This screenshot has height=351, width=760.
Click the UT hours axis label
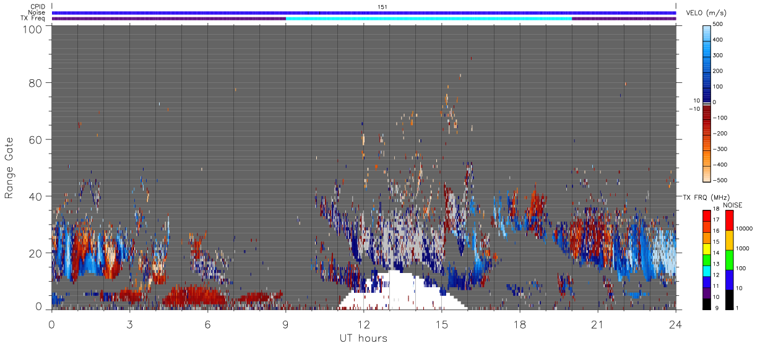click(363, 339)
